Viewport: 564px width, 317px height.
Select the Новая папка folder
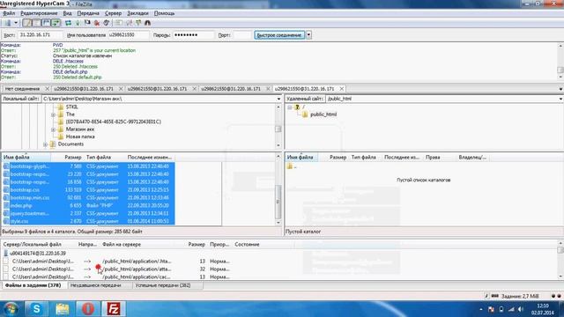(x=80, y=136)
